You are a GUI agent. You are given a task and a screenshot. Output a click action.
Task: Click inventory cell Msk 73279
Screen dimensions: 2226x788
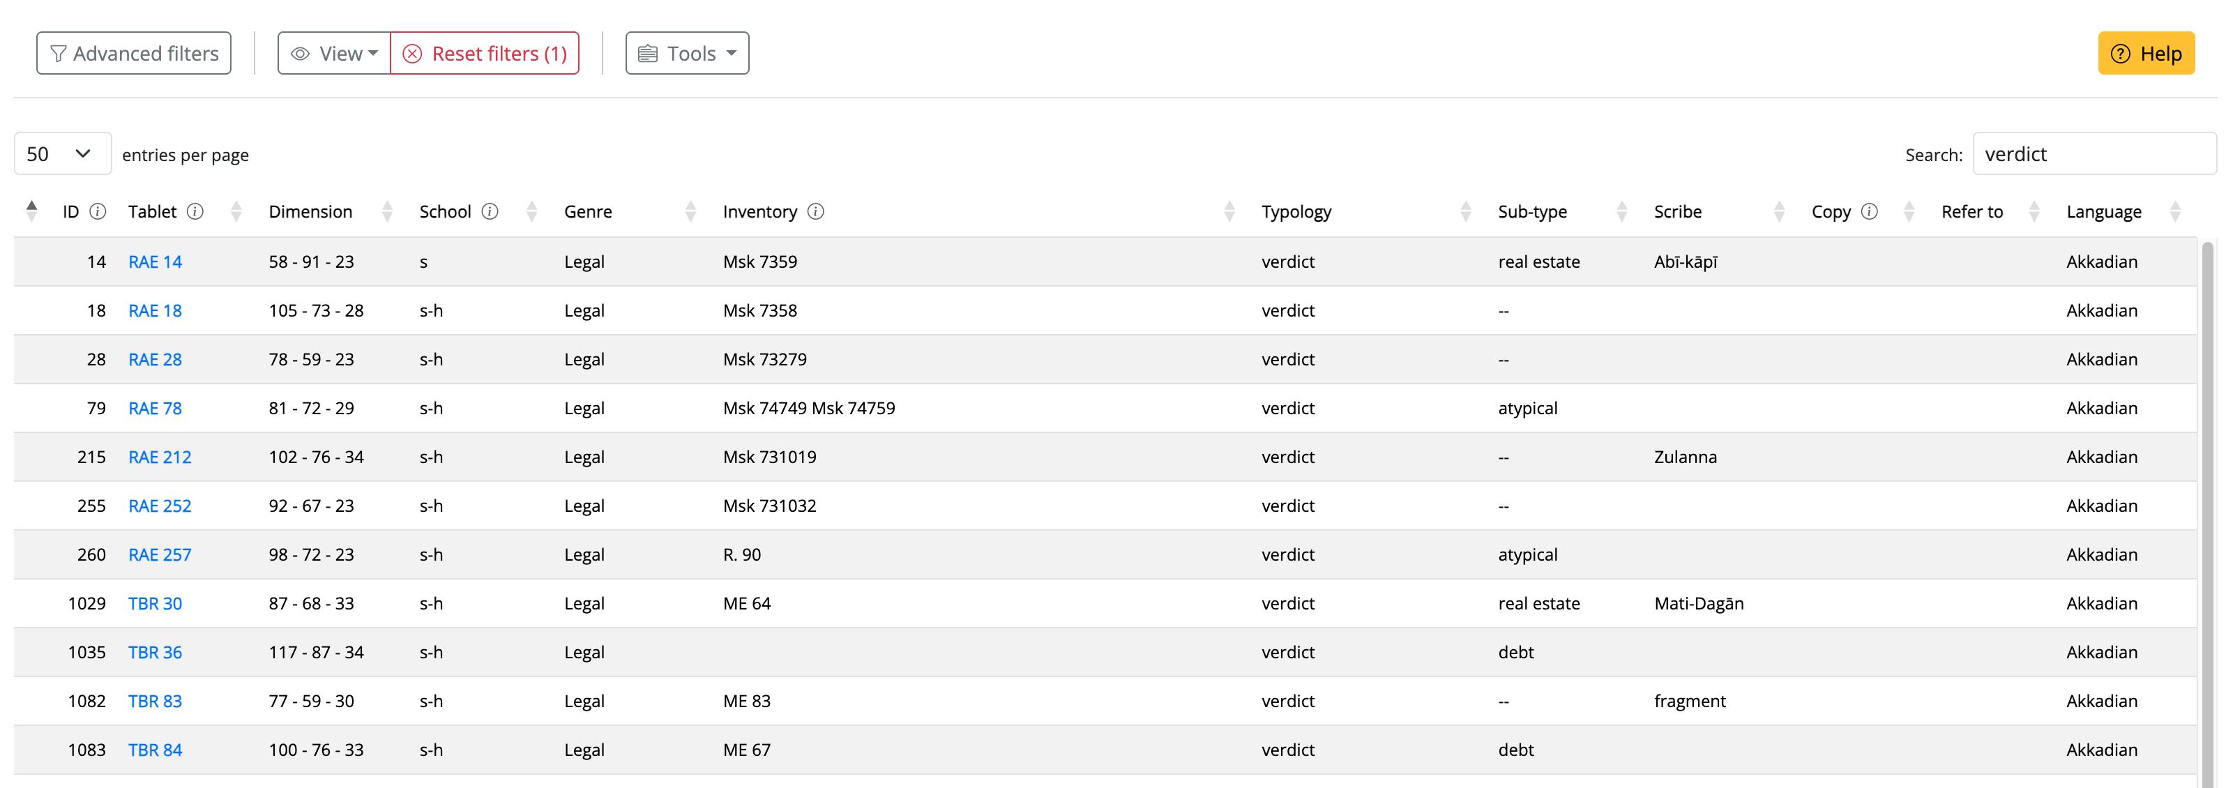765,359
